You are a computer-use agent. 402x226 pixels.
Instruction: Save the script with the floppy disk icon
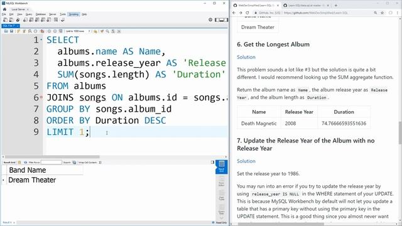point(11,31)
